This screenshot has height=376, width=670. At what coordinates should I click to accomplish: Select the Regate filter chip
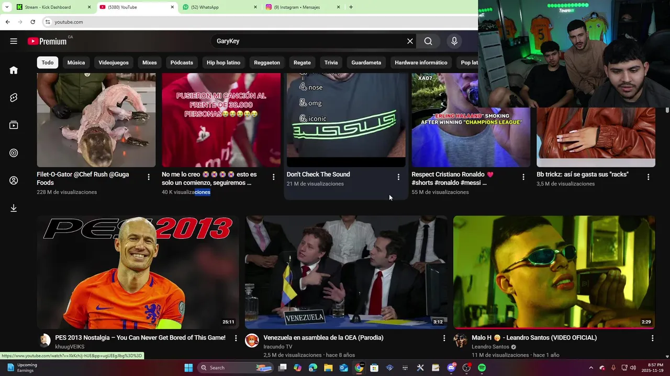[x=302, y=63]
